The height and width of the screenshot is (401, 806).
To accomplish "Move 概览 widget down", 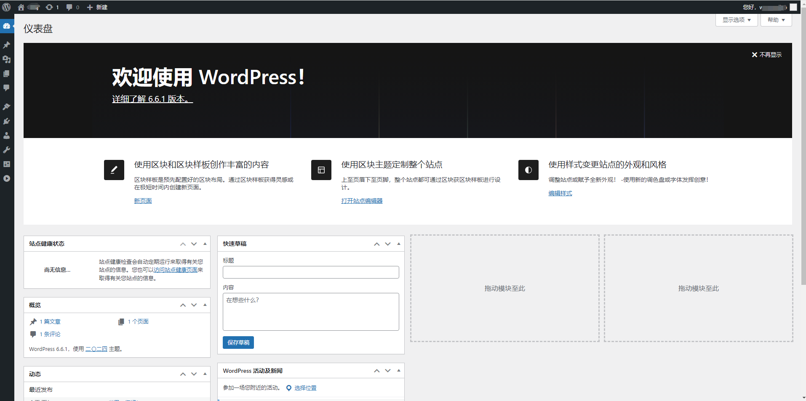I will click(x=194, y=305).
